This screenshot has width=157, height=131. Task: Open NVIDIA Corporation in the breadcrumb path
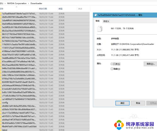click(17, 3)
